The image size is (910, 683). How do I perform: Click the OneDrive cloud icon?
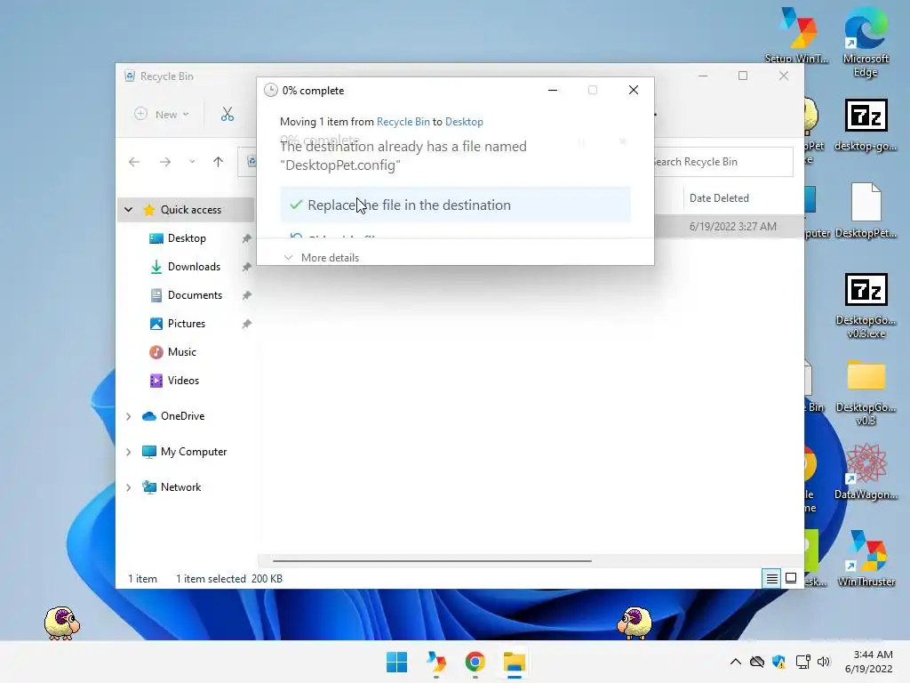click(149, 416)
